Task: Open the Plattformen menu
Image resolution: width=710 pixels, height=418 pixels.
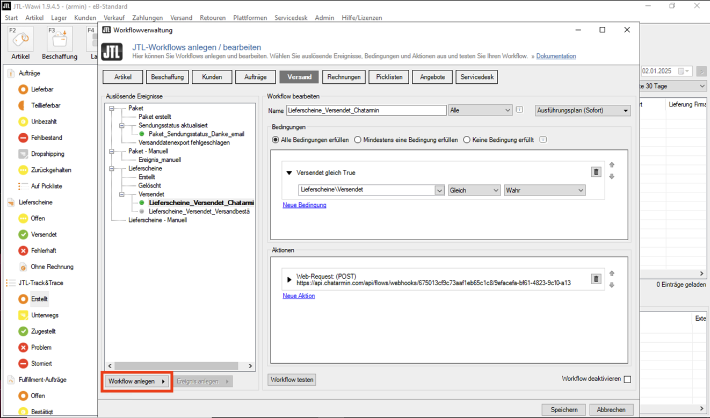Action: tap(250, 18)
